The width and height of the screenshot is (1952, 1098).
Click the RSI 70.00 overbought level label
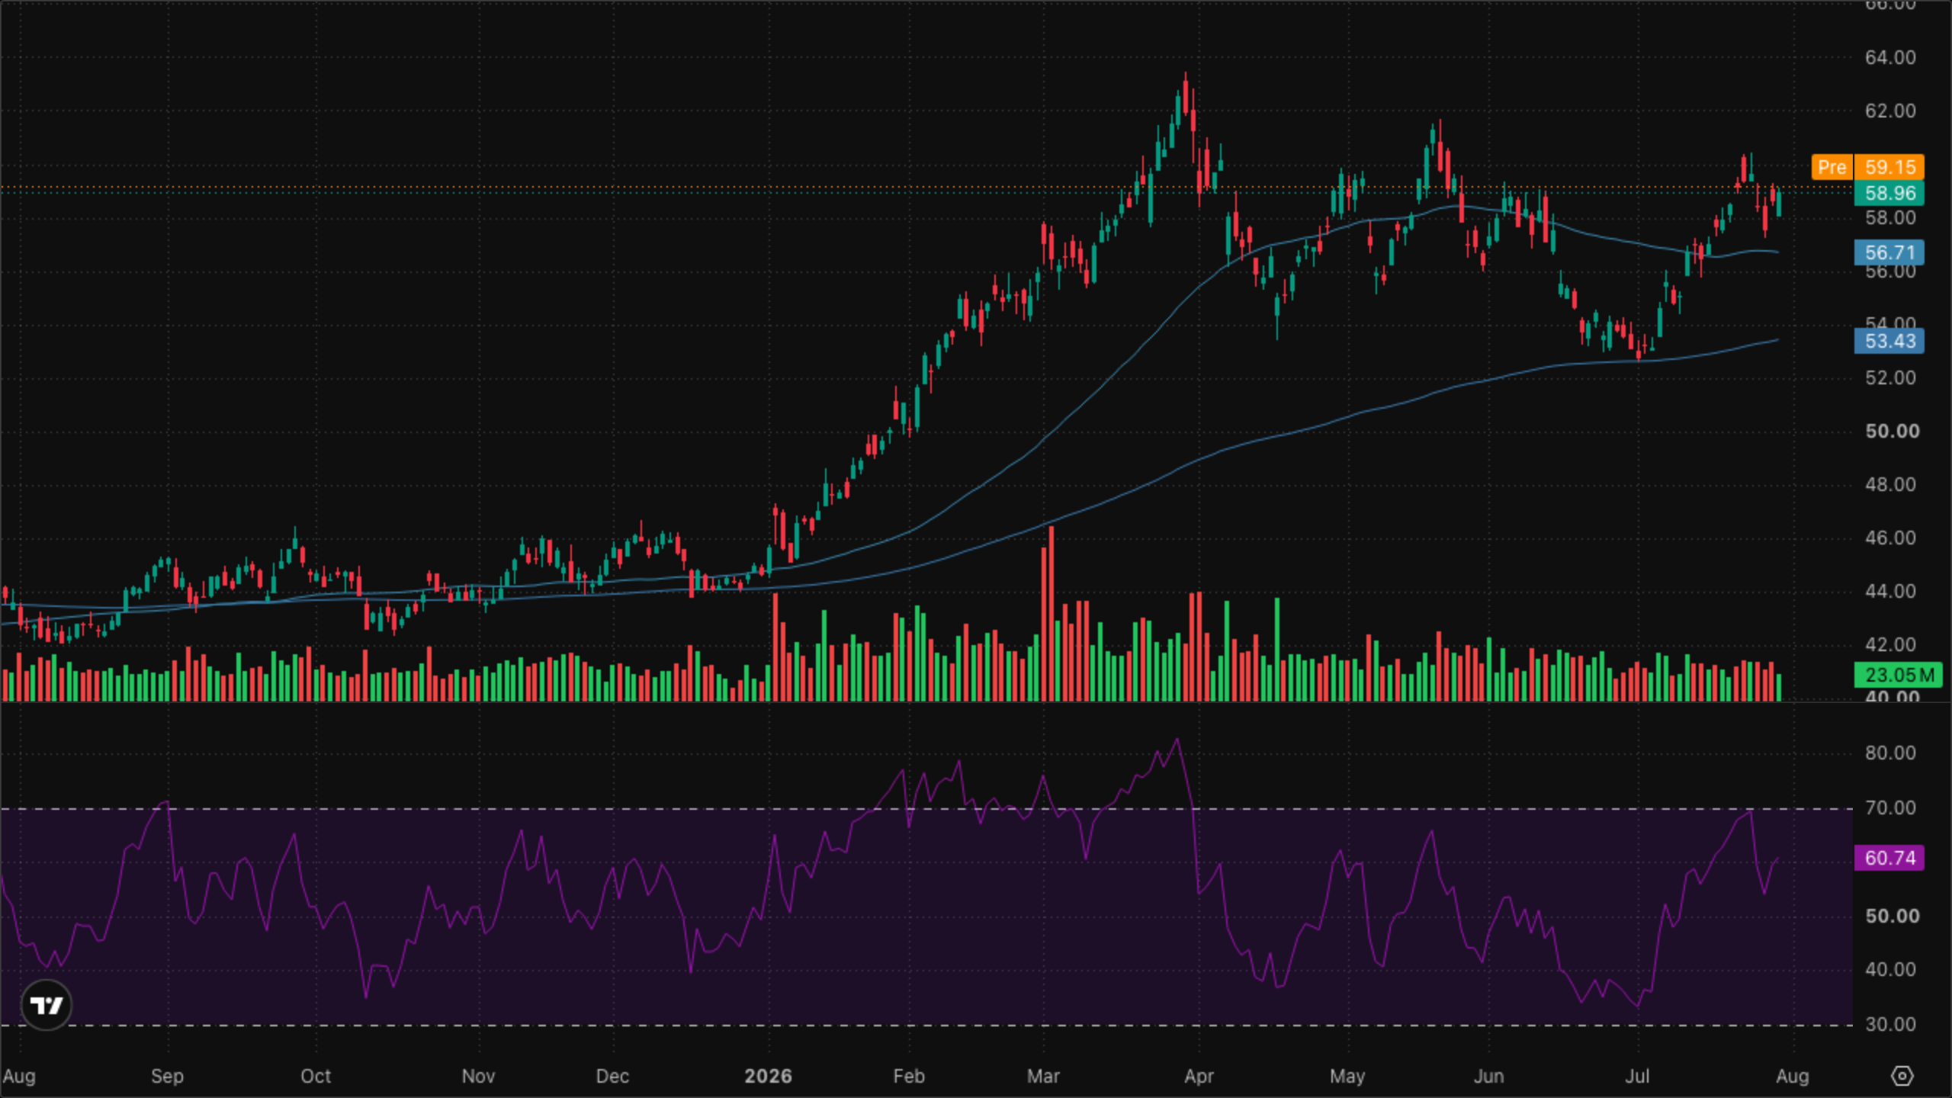[x=1890, y=807]
